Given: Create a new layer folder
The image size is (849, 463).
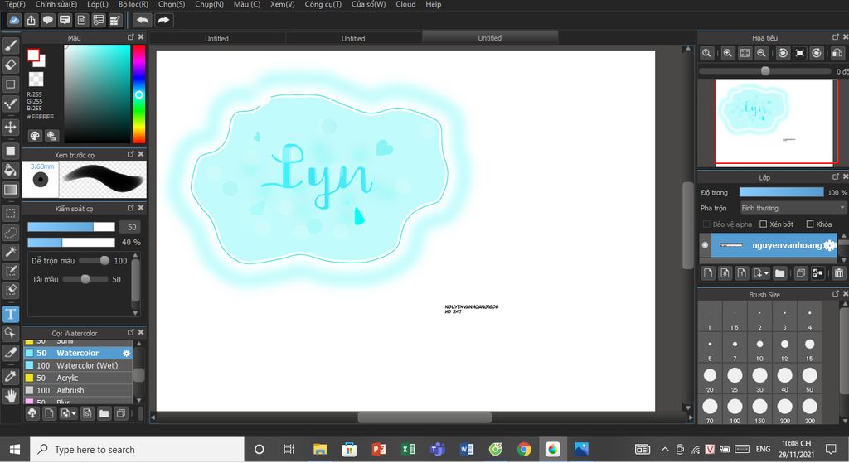Looking at the screenshot, I should point(779,273).
